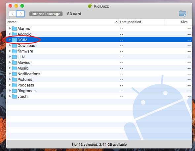Switch to the Internal storage tab
Image resolution: width=195 pixels, height=151 pixels.
[x=46, y=14]
